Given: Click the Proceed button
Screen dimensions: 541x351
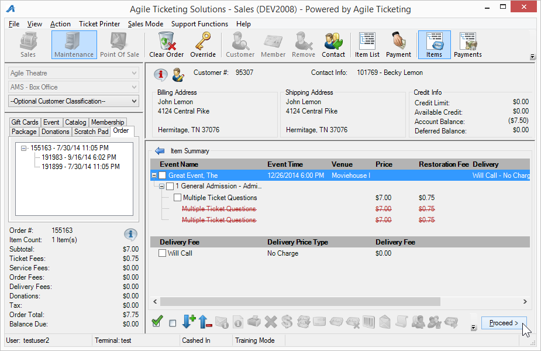Looking at the screenshot, I should click(504, 323).
